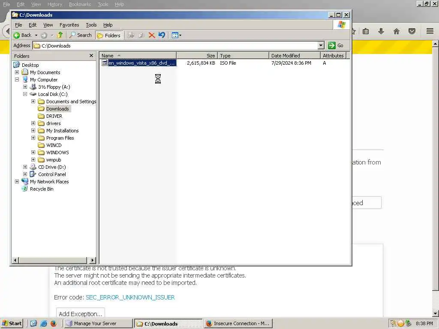Expand Program Files node
439x329 pixels.
point(33,138)
